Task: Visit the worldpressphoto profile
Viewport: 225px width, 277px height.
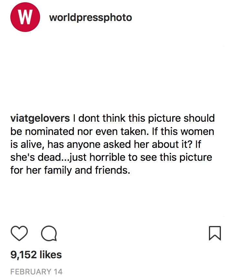Action: [x=91, y=17]
